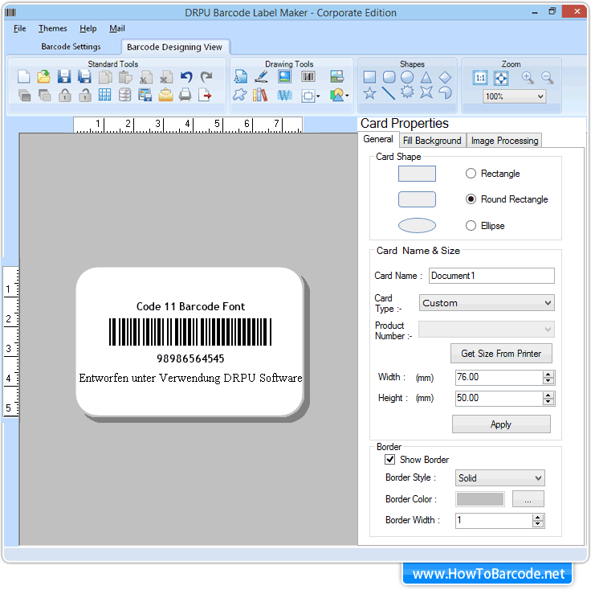Screen dimensions: 591x590
Task: Click the open padlock unlock icon
Action: click(85, 95)
